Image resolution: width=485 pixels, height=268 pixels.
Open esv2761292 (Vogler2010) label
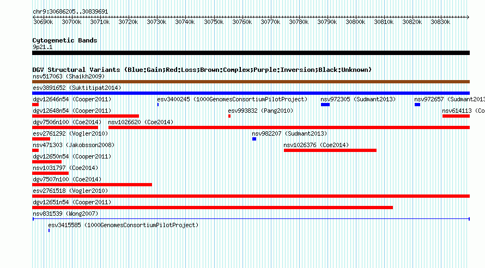coord(70,133)
